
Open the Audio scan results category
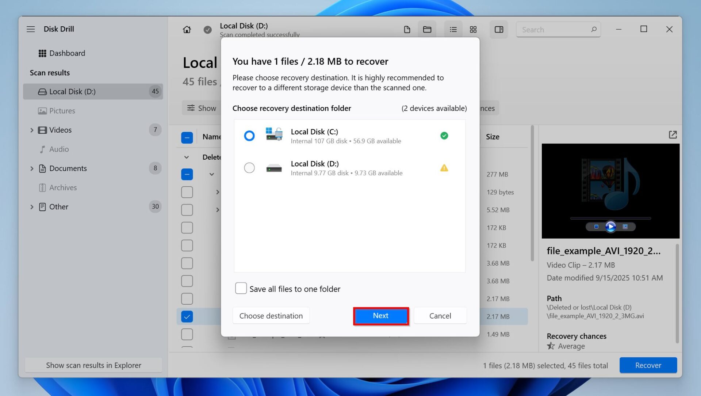pos(58,149)
